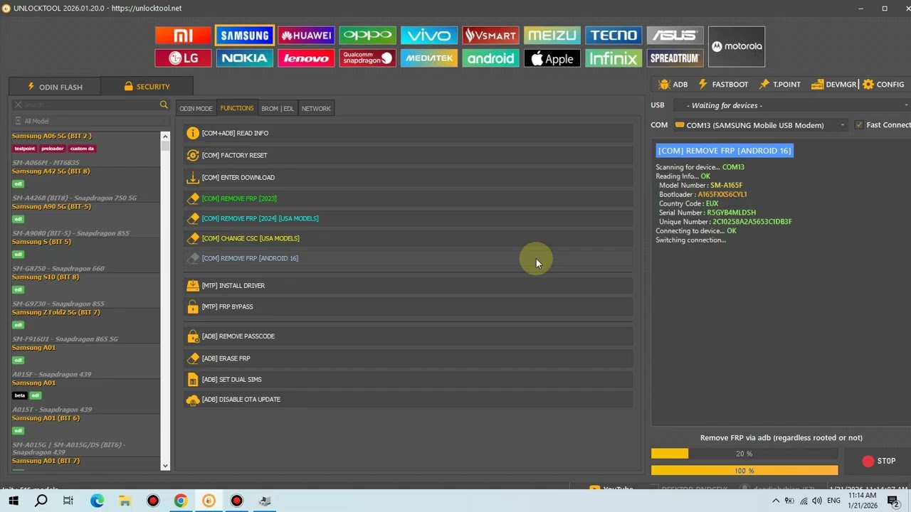
Task: Select the Xiaomi Mi brand logo
Action: point(183,36)
